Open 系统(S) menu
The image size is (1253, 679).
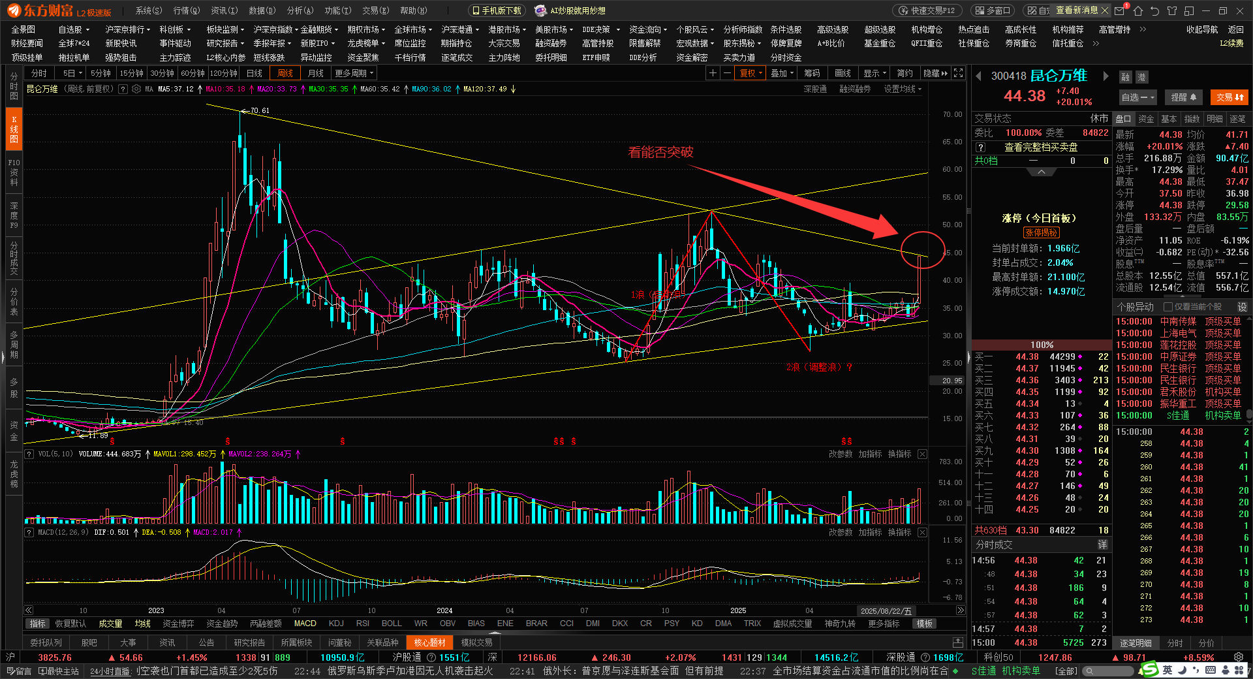(149, 10)
